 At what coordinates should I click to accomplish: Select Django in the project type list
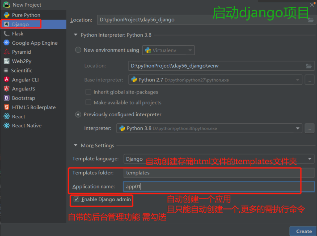tap(33, 24)
